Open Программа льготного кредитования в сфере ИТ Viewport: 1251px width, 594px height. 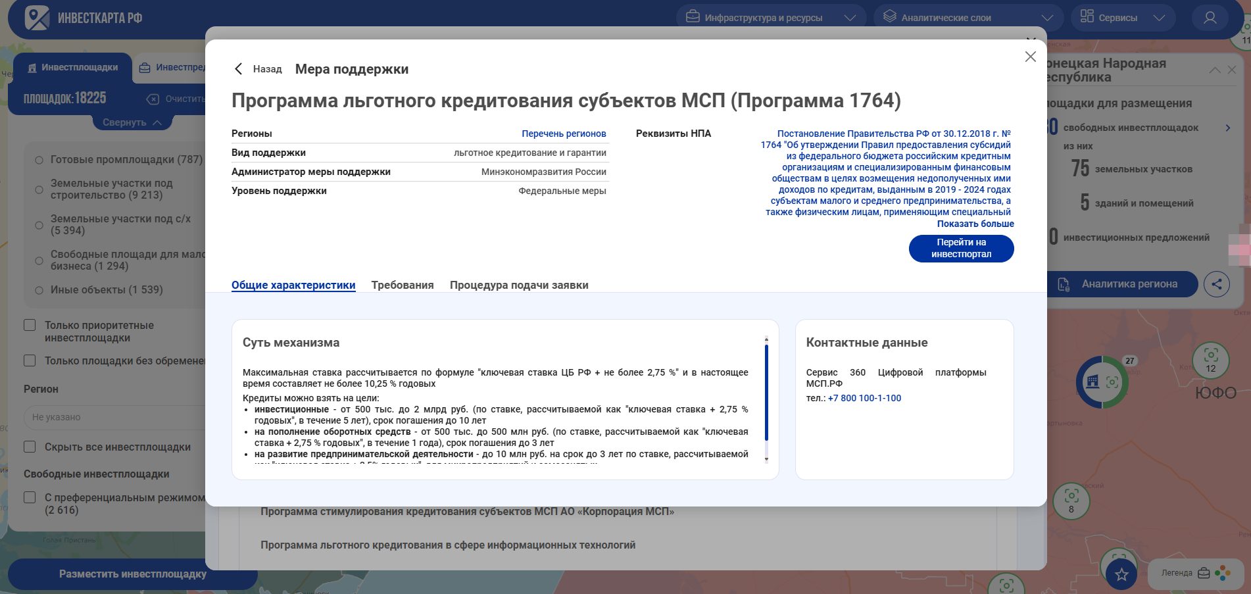448,545
